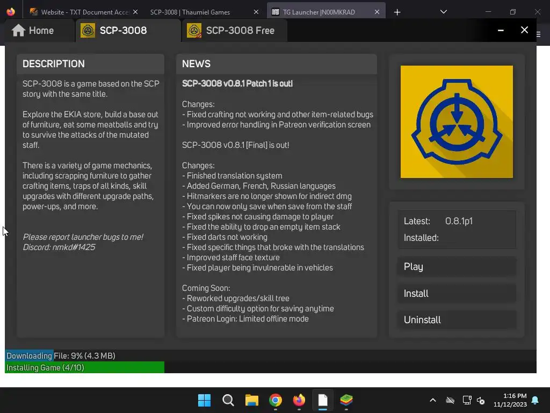Click 'Added German, French, Russian languages' line
The height and width of the screenshot is (413, 550).
point(259,186)
